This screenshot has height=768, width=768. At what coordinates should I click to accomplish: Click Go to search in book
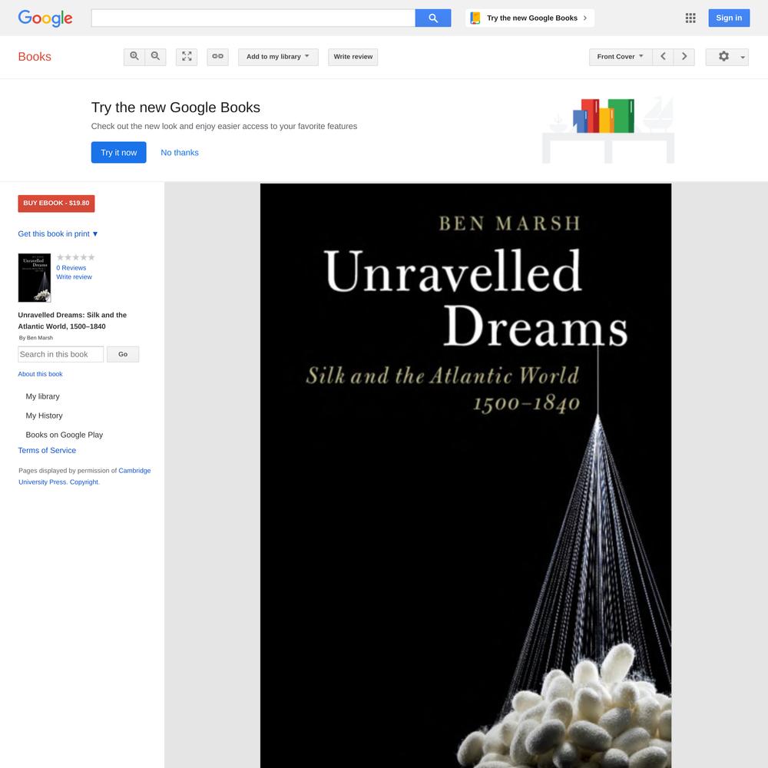point(123,354)
